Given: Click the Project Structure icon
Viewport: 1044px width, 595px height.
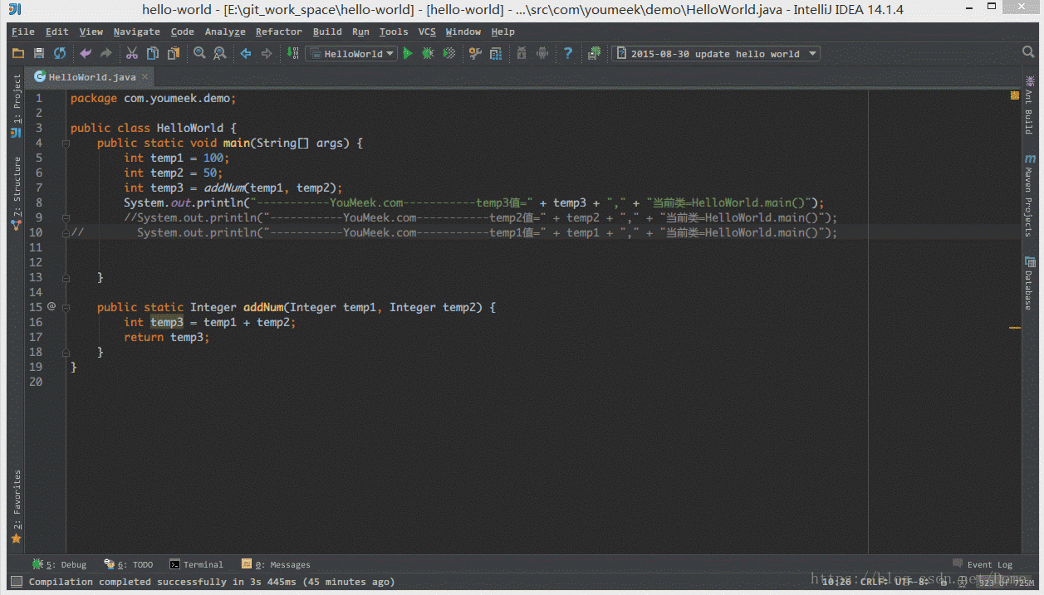Looking at the screenshot, I should click(496, 53).
